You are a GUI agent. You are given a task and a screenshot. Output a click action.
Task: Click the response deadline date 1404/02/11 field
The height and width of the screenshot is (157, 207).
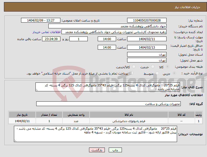147,39
